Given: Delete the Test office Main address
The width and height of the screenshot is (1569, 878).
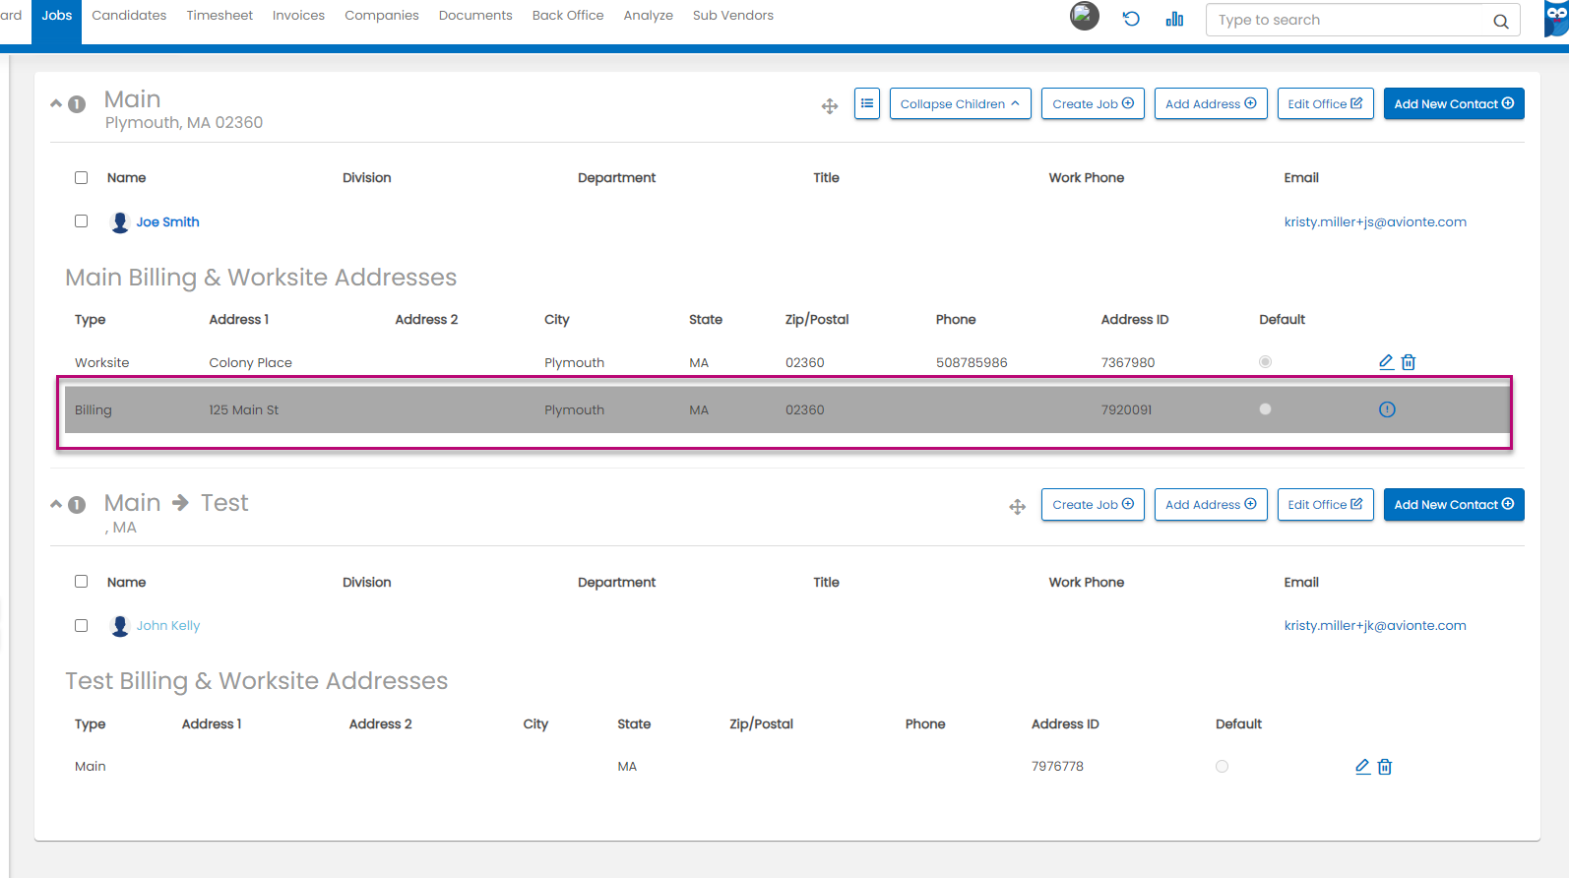Looking at the screenshot, I should [x=1385, y=767].
